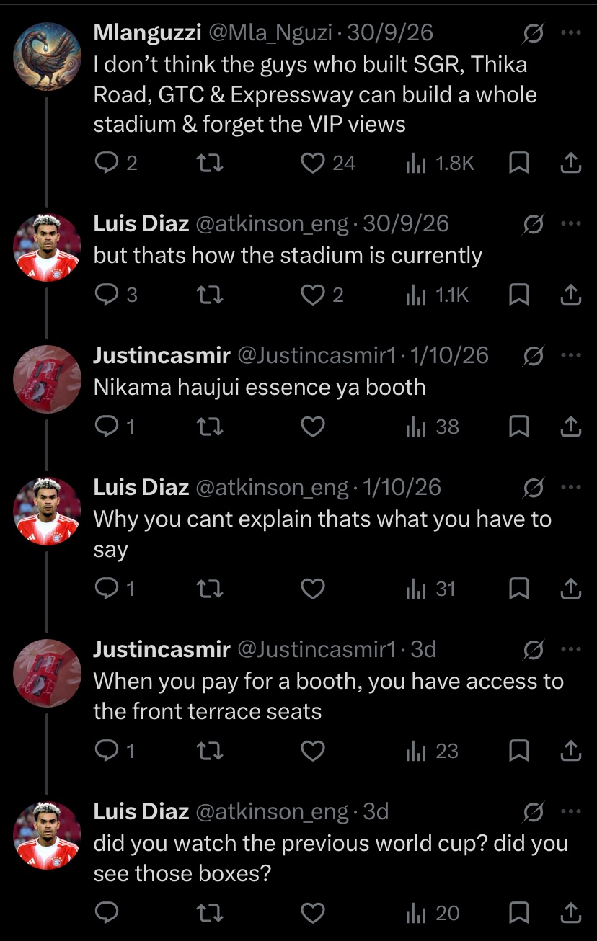Viewport: 597px width, 941px height.
Task: Retweet Mlanguzzi's post about SGR builders
Action: [210, 164]
